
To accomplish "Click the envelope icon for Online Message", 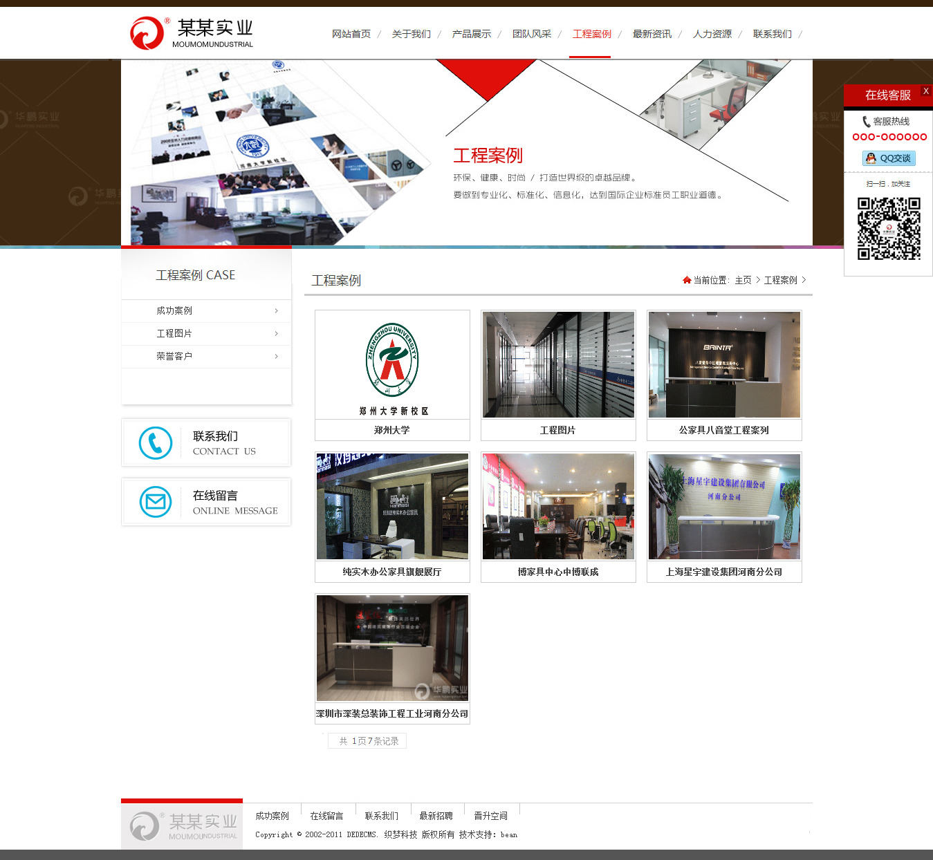I will (x=156, y=503).
